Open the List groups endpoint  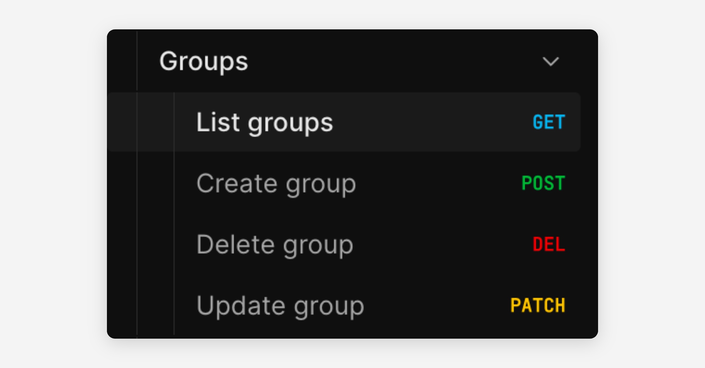coord(344,122)
